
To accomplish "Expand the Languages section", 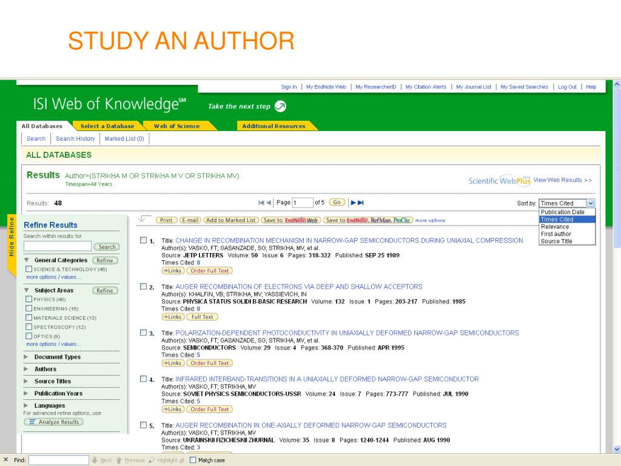I will click(x=26, y=406).
